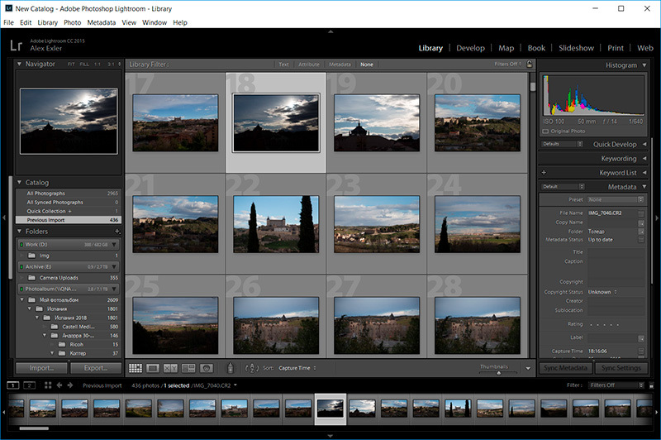
Task: Open Survey view in the toolbar
Action: (x=188, y=367)
